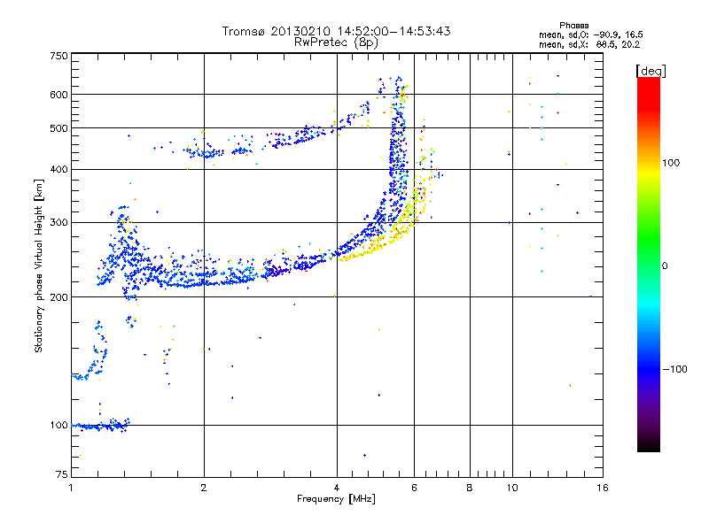
Task: Click the y-axis tick label "750"
Action: 58,56
